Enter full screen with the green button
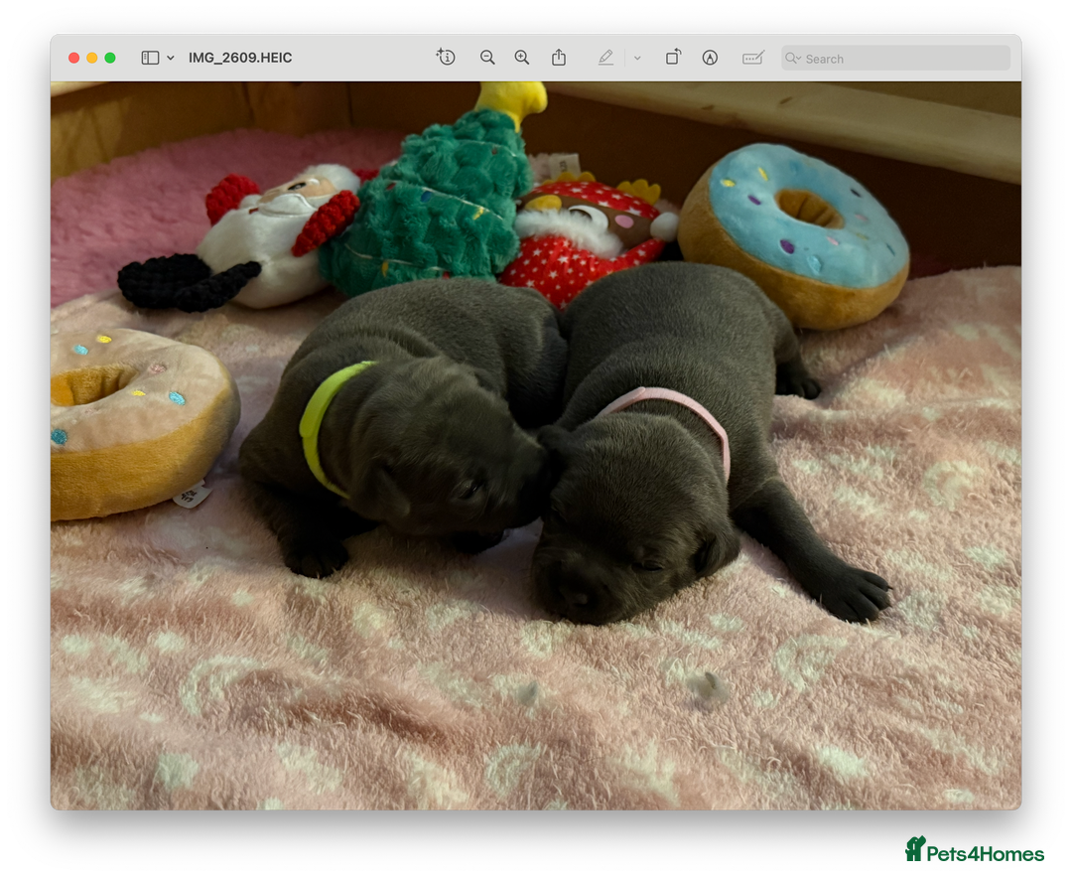Image resolution: width=1072 pixels, height=877 pixels. pyautogui.click(x=110, y=58)
